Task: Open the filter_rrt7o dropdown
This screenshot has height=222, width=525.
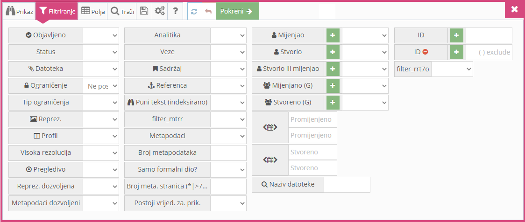Action: point(452,69)
